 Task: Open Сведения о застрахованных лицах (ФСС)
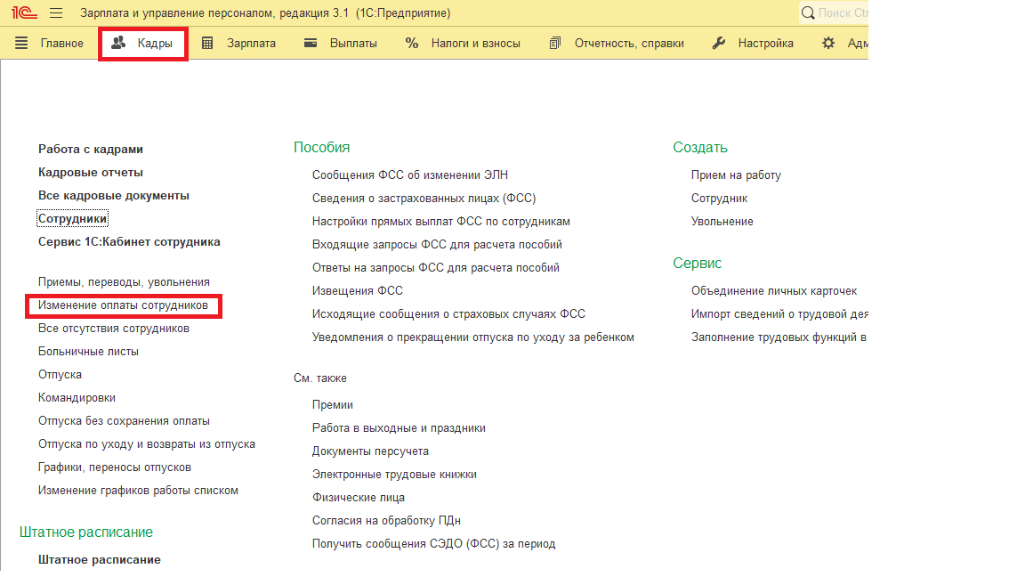tap(424, 199)
